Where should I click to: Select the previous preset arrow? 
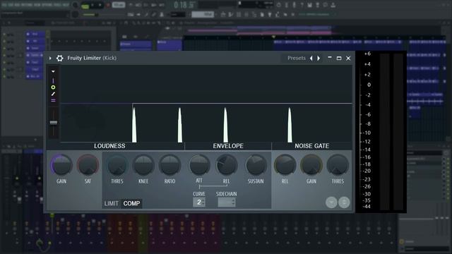click(x=311, y=58)
